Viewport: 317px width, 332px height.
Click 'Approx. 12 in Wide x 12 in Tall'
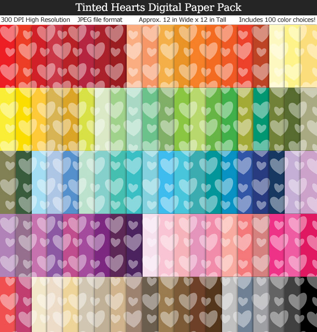pyautogui.click(x=182, y=20)
